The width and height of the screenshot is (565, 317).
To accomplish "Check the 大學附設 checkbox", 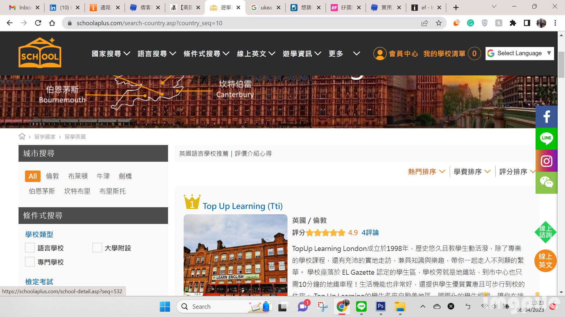I will [x=97, y=248].
